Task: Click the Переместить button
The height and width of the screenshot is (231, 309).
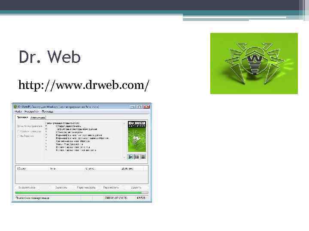Action: tap(111, 188)
